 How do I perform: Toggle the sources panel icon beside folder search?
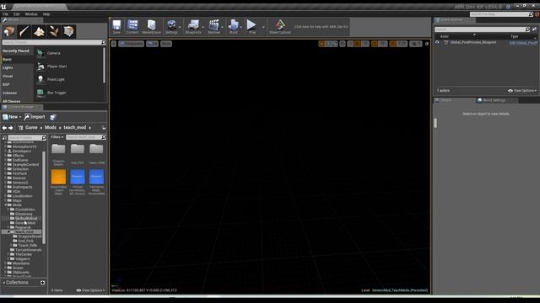tap(4, 137)
